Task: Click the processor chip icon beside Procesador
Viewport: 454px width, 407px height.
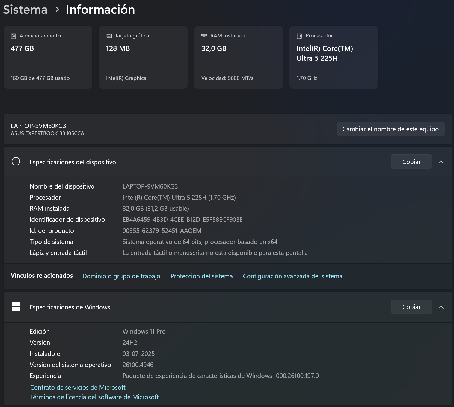Action: point(299,36)
